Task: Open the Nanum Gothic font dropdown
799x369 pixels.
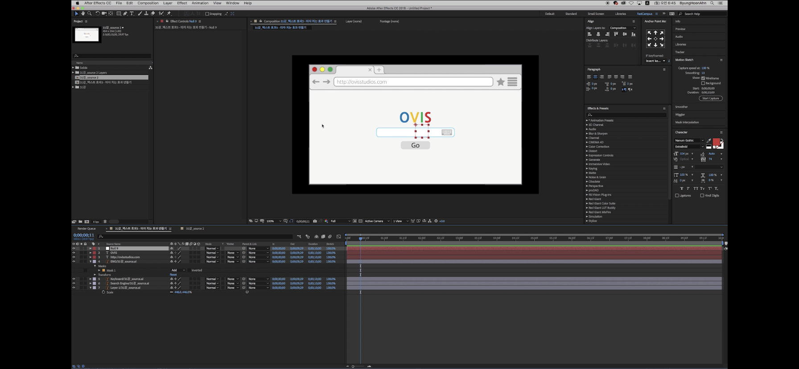Action: [x=689, y=140]
